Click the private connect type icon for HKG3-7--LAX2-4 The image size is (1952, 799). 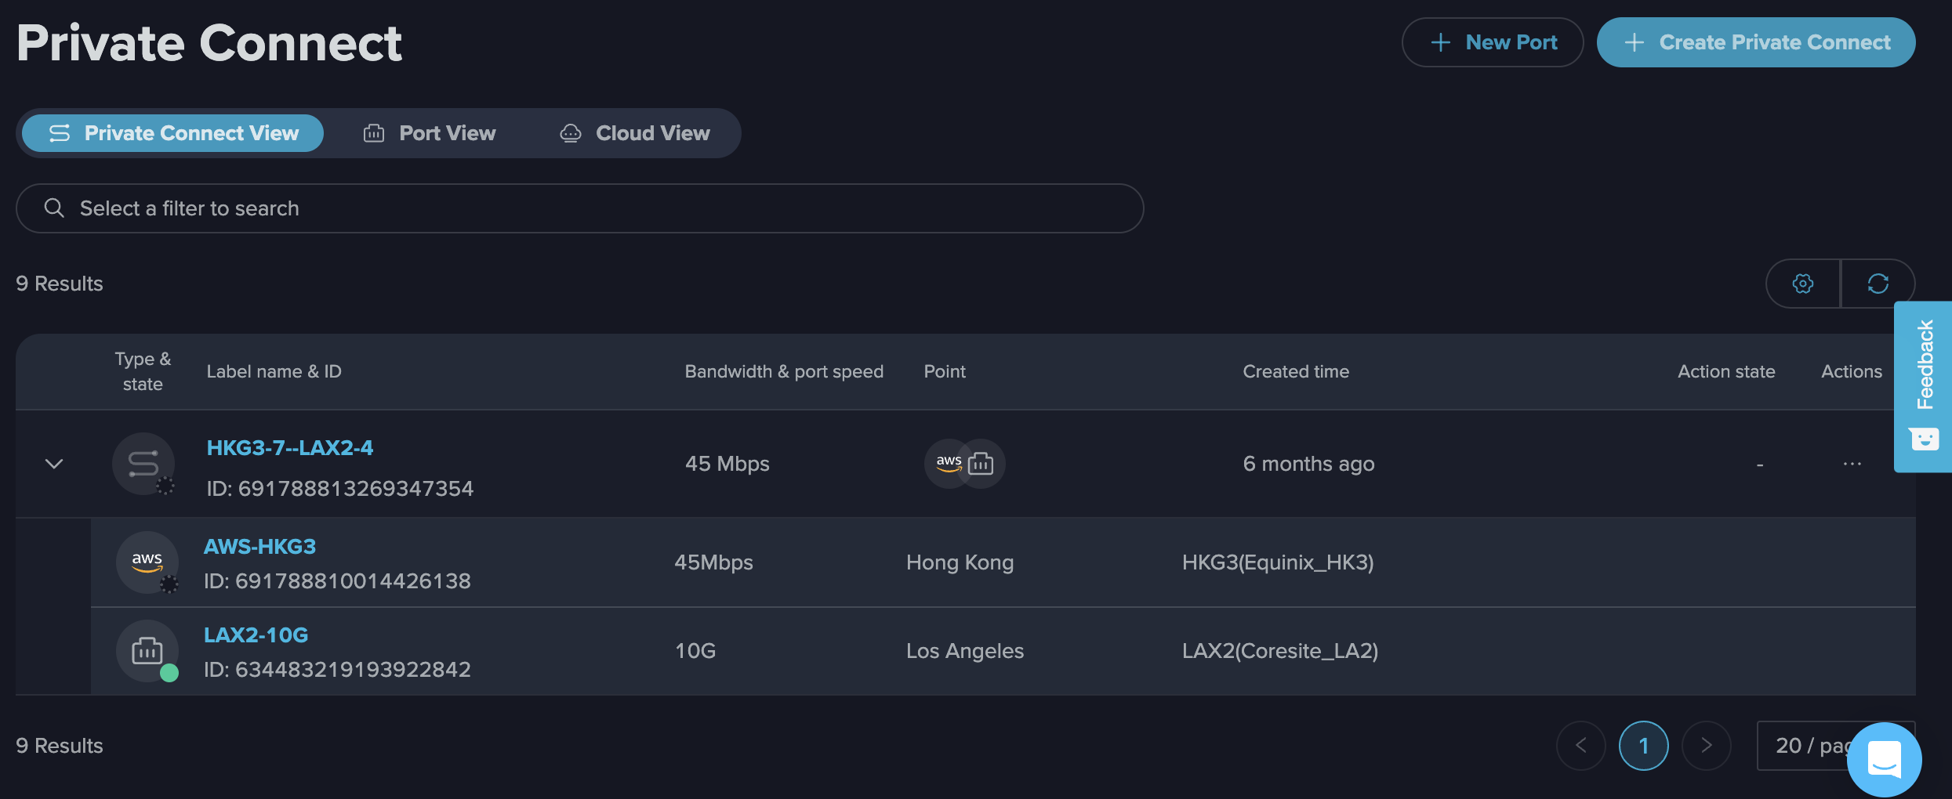point(143,464)
